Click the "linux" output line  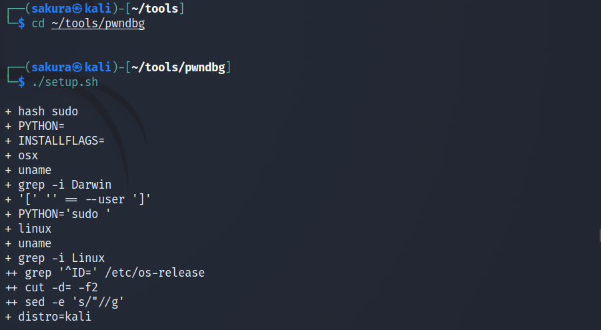(x=35, y=229)
